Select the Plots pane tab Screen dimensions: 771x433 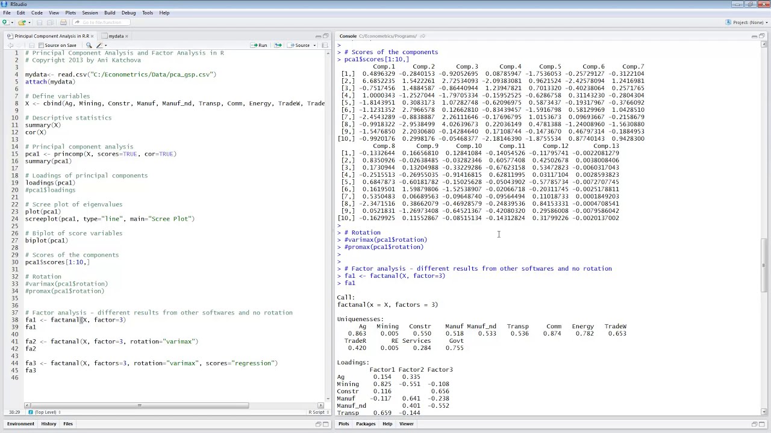[x=344, y=424]
